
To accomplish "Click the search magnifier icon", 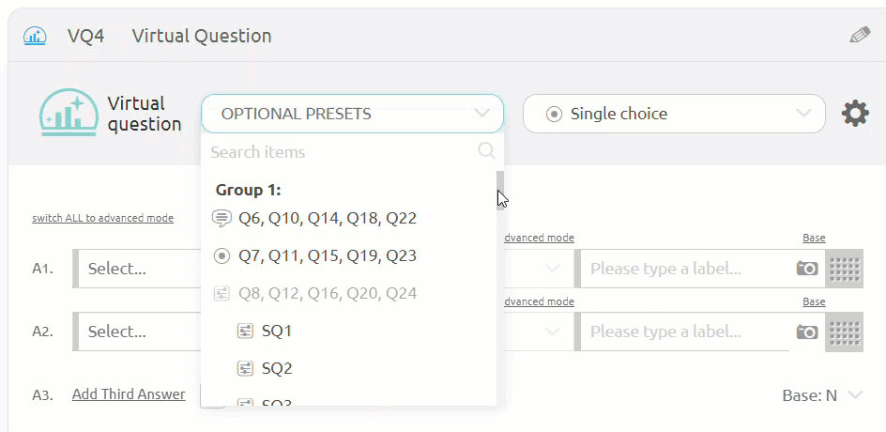I will tap(486, 151).
